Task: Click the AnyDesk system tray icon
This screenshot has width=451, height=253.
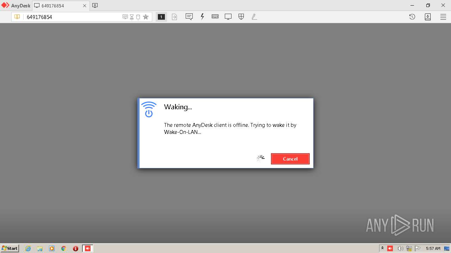Action: [x=390, y=248]
